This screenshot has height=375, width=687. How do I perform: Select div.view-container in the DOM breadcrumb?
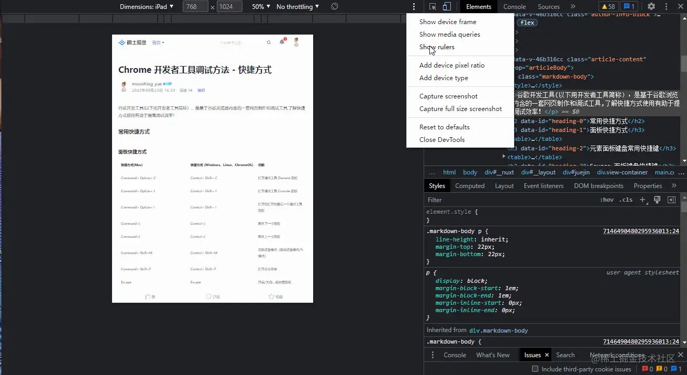pos(622,172)
